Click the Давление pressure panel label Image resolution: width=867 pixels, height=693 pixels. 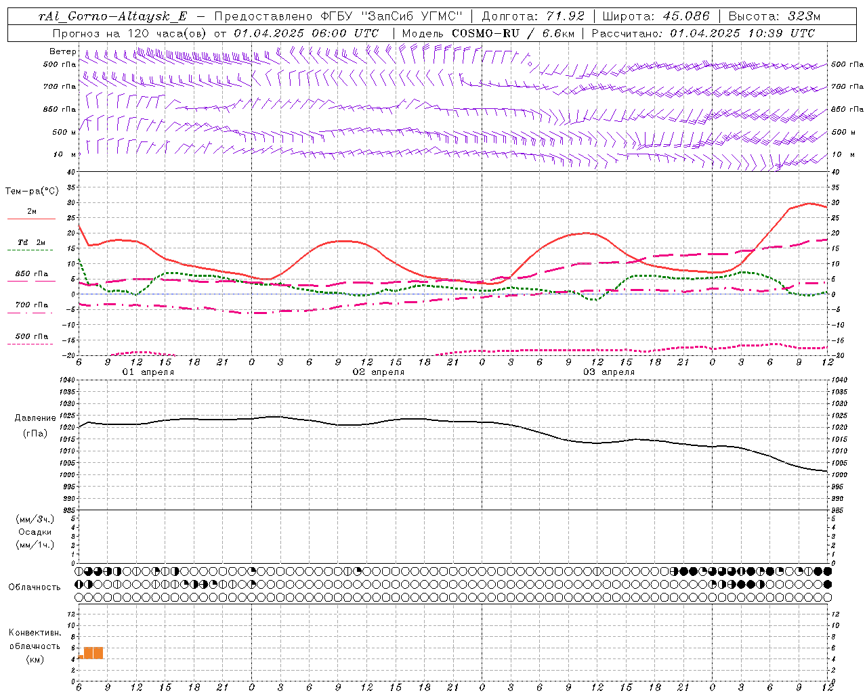point(35,418)
